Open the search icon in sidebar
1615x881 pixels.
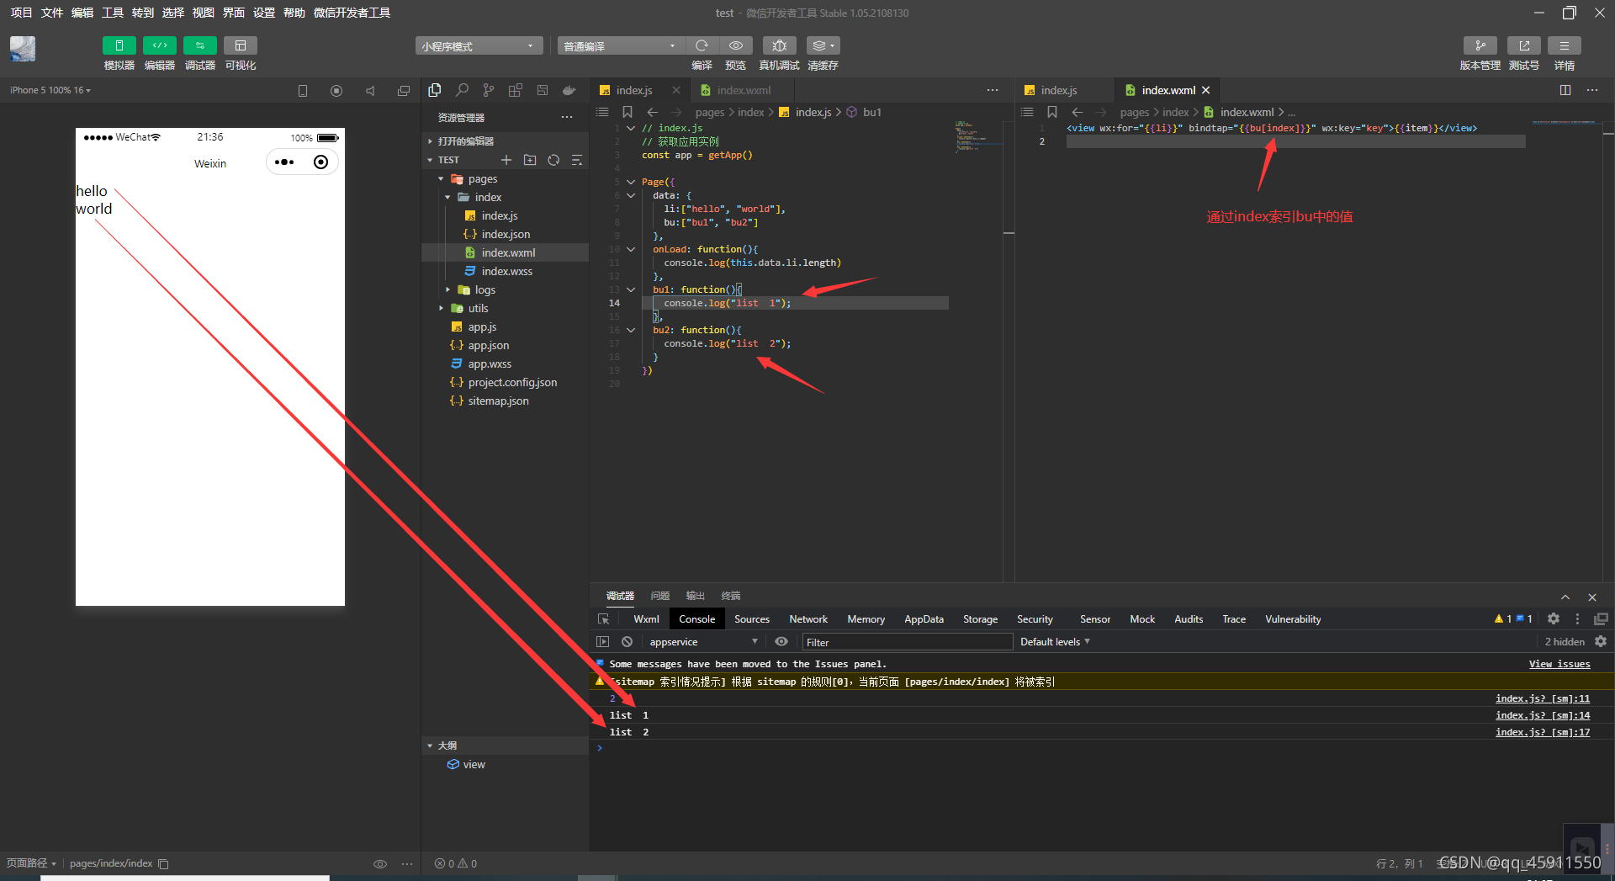[x=462, y=90]
